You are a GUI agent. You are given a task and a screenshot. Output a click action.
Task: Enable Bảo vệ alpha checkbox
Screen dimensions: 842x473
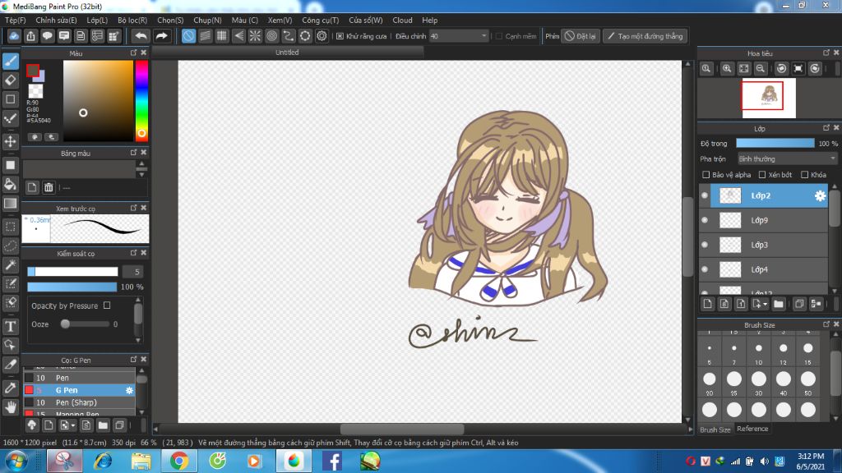pyautogui.click(x=706, y=175)
